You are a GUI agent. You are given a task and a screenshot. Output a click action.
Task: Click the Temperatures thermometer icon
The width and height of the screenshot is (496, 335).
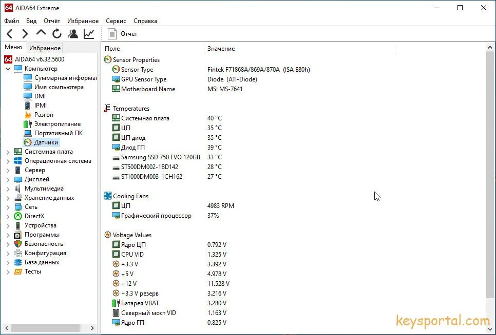107,108
